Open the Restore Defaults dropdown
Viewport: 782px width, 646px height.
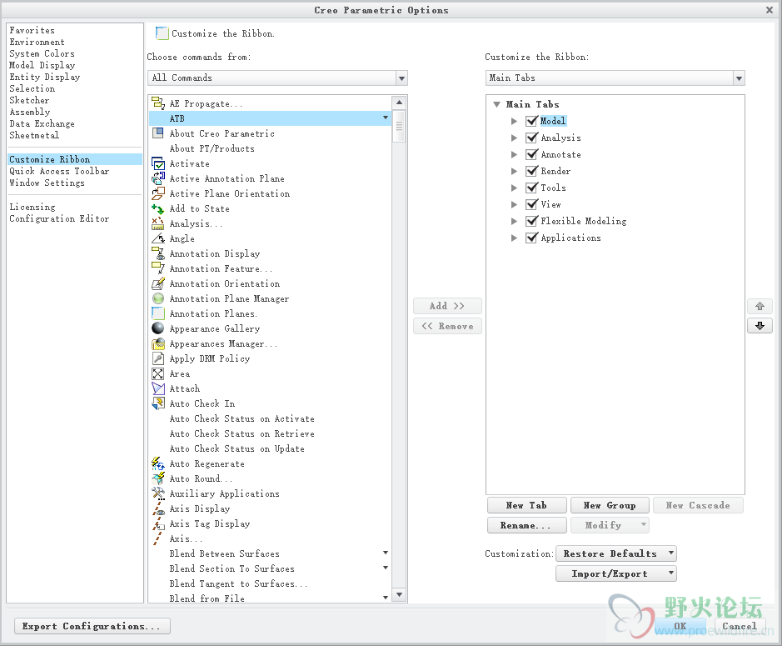point(671,553)
